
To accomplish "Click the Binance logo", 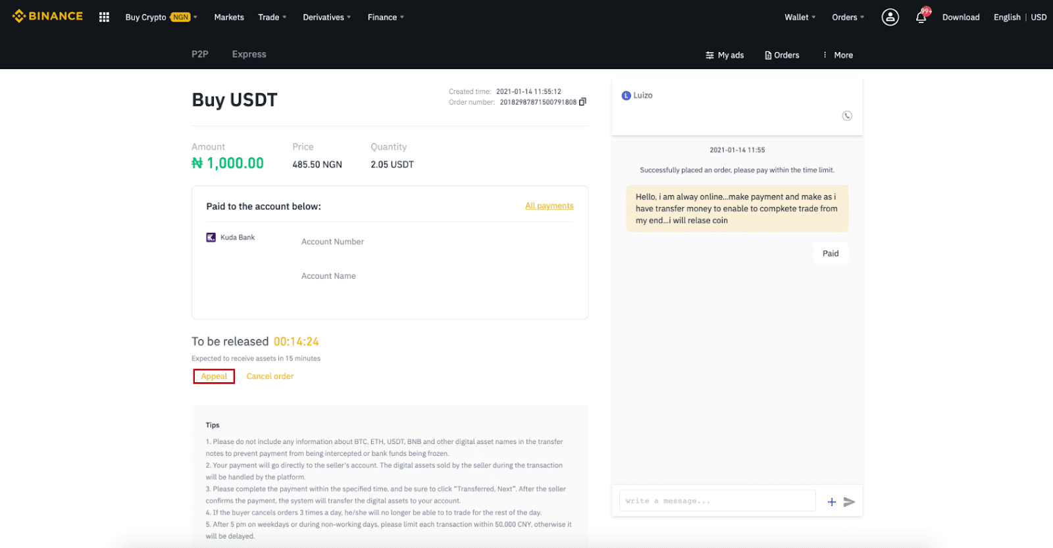I will coord(47,16).
